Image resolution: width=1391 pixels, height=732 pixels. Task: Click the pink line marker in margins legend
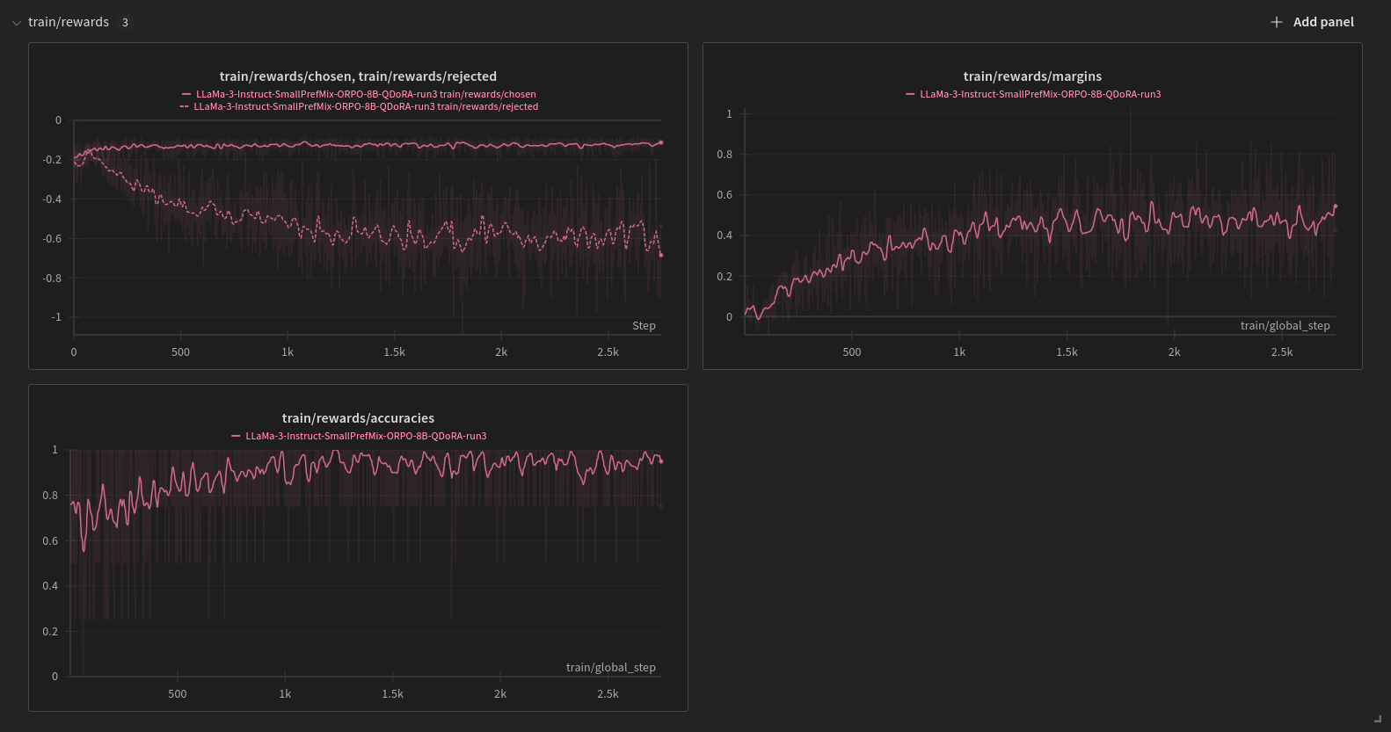(x=910, y=94)
